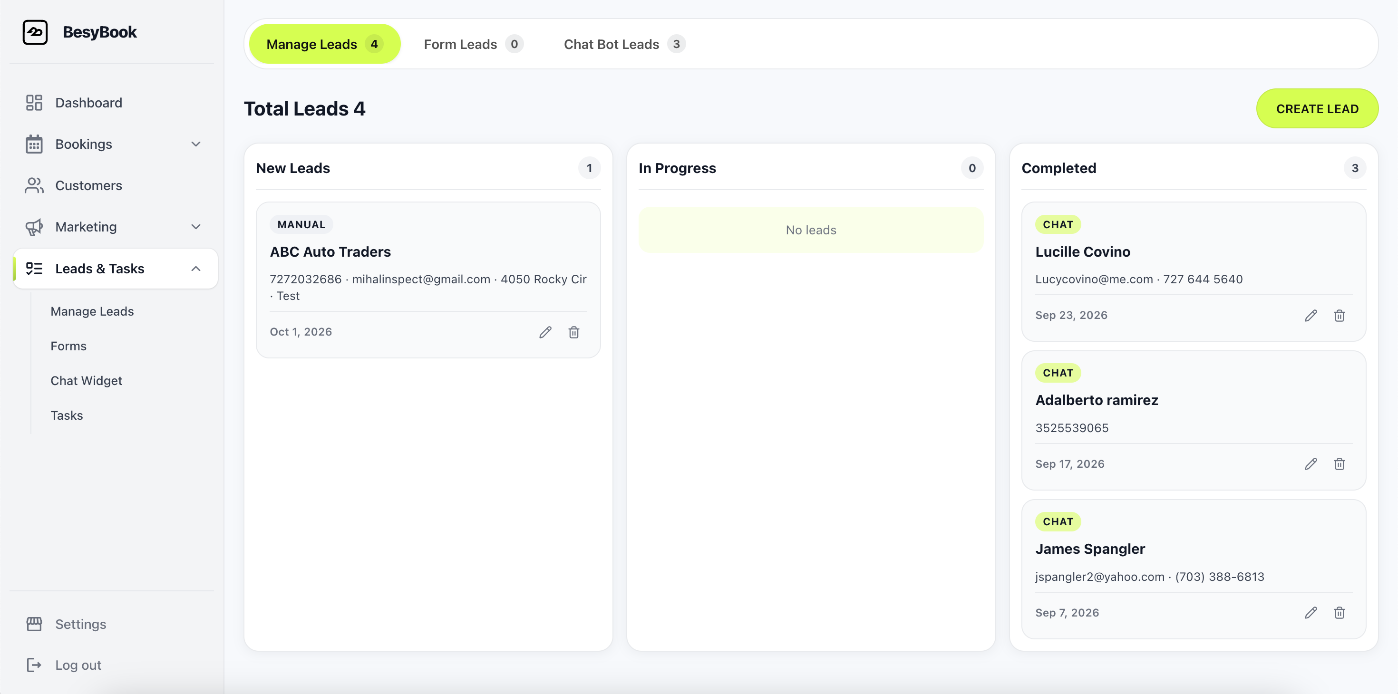This screenshot has height=694, width=1398.
Task: Click the CREATE LEAD button
Action: pyautogui.click(x=1317, y=108)
